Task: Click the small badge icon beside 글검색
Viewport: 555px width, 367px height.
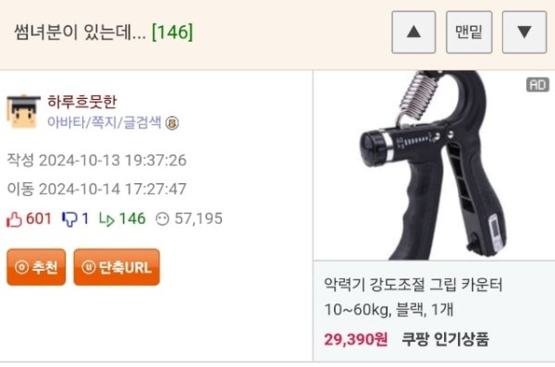Action: click(x=172, y=123)
